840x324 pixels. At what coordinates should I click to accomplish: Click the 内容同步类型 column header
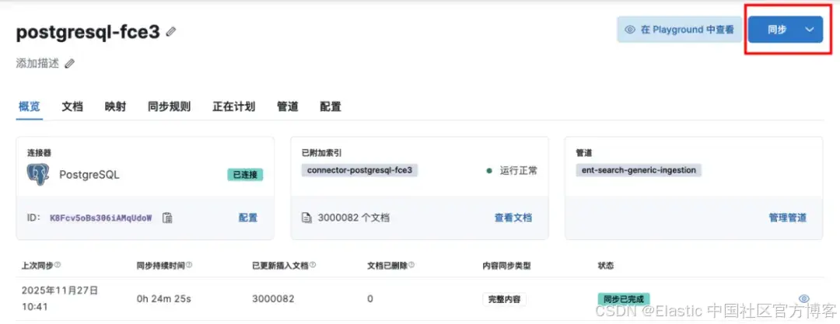pyautogui.click(x=506, y=265)
